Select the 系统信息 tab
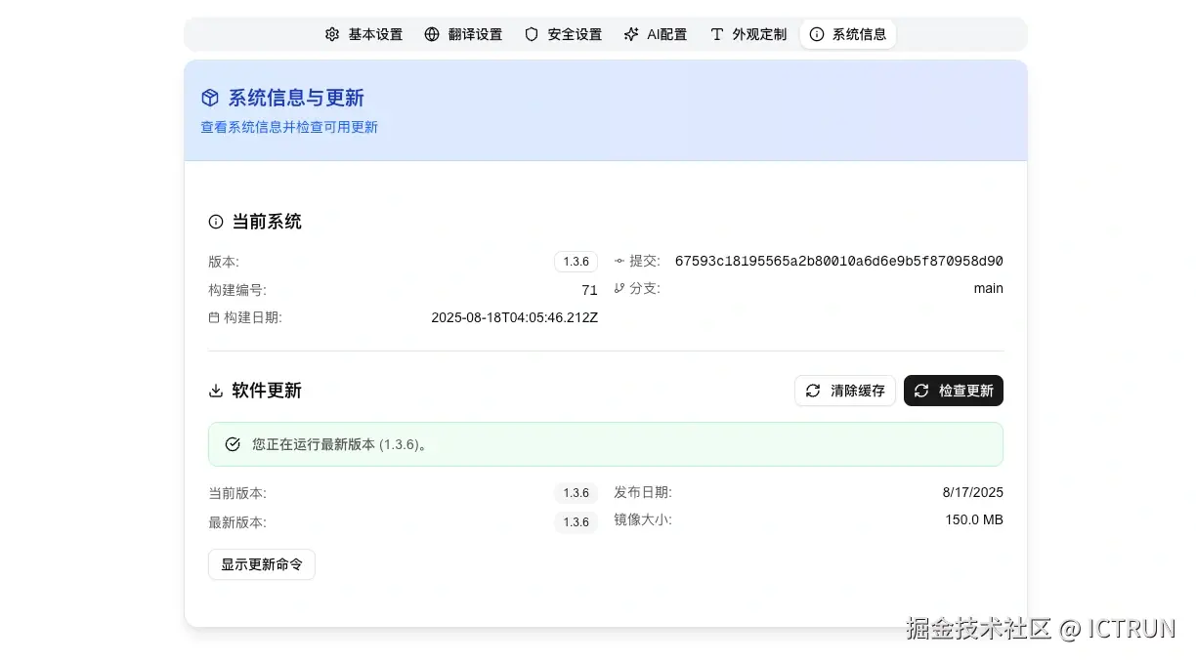Image resolution: width=1196 pixels, height=662 pixels. [848, 34]
